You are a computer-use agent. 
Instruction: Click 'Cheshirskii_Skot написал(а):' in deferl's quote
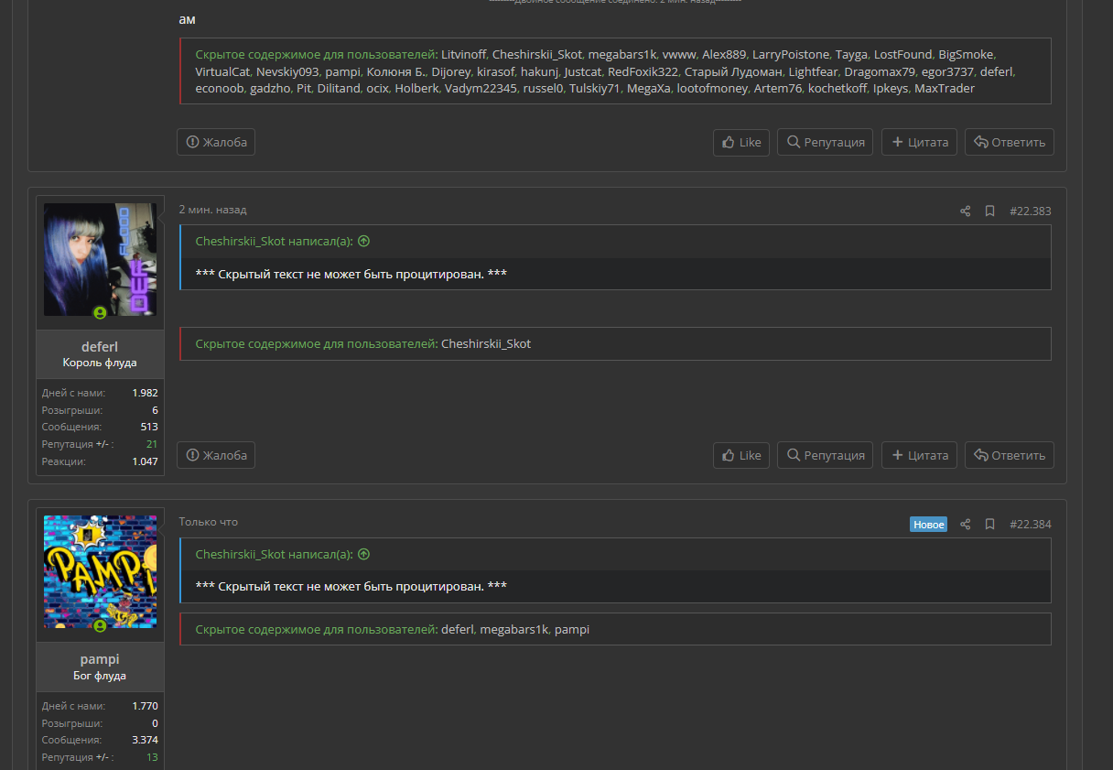click(275, 242)
